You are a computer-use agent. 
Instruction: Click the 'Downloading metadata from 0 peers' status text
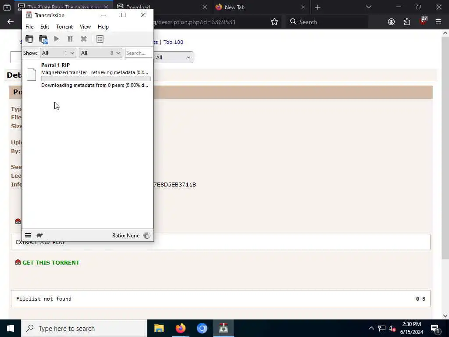click(95, 85)
